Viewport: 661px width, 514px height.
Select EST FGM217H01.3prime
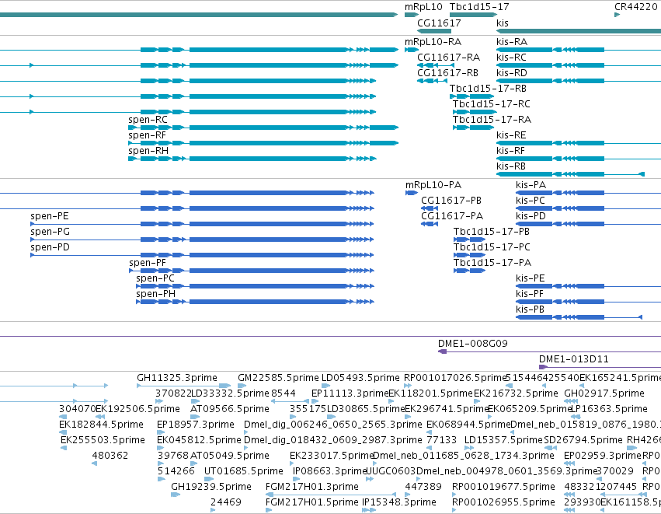(x=312, y=488)
